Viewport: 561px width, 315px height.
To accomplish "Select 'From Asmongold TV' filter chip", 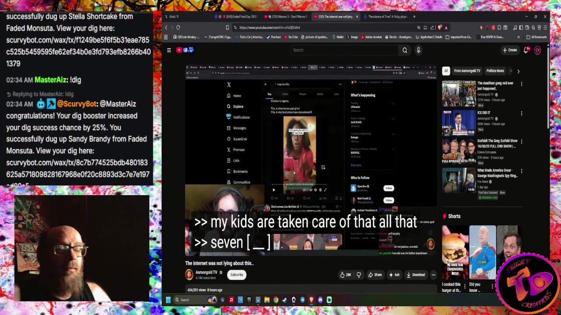I will (467, 71).
